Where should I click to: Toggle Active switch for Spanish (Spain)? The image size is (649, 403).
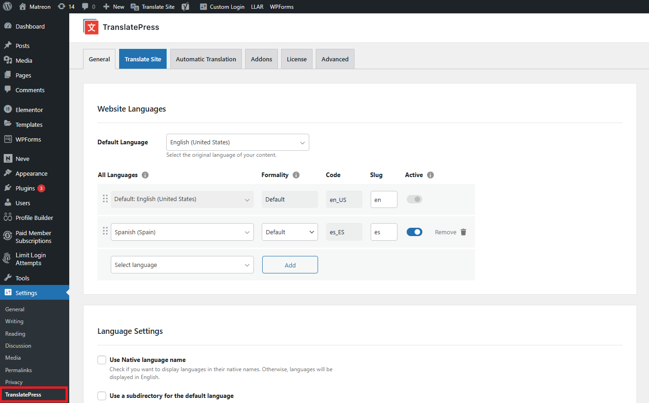415,232
